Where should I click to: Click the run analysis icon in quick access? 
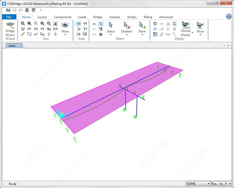[x=34, y=10]
